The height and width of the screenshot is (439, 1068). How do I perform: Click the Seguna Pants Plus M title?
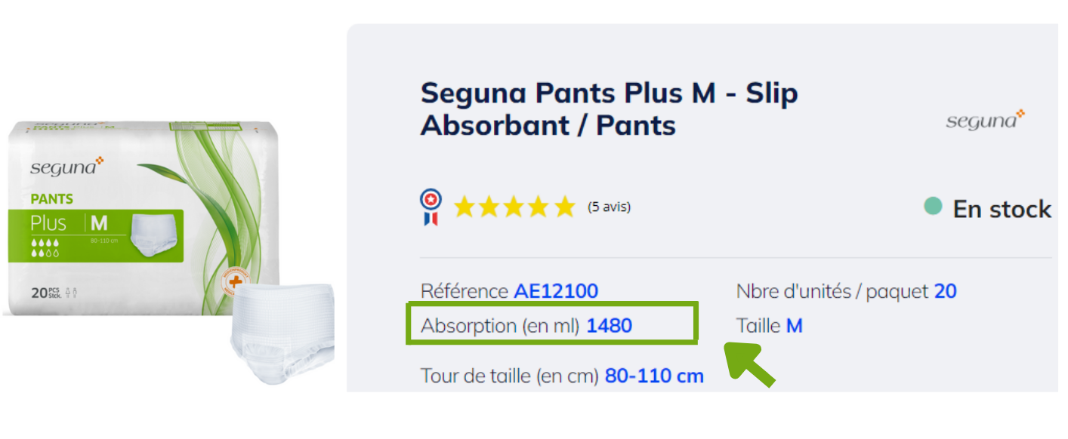coord(609,109)
